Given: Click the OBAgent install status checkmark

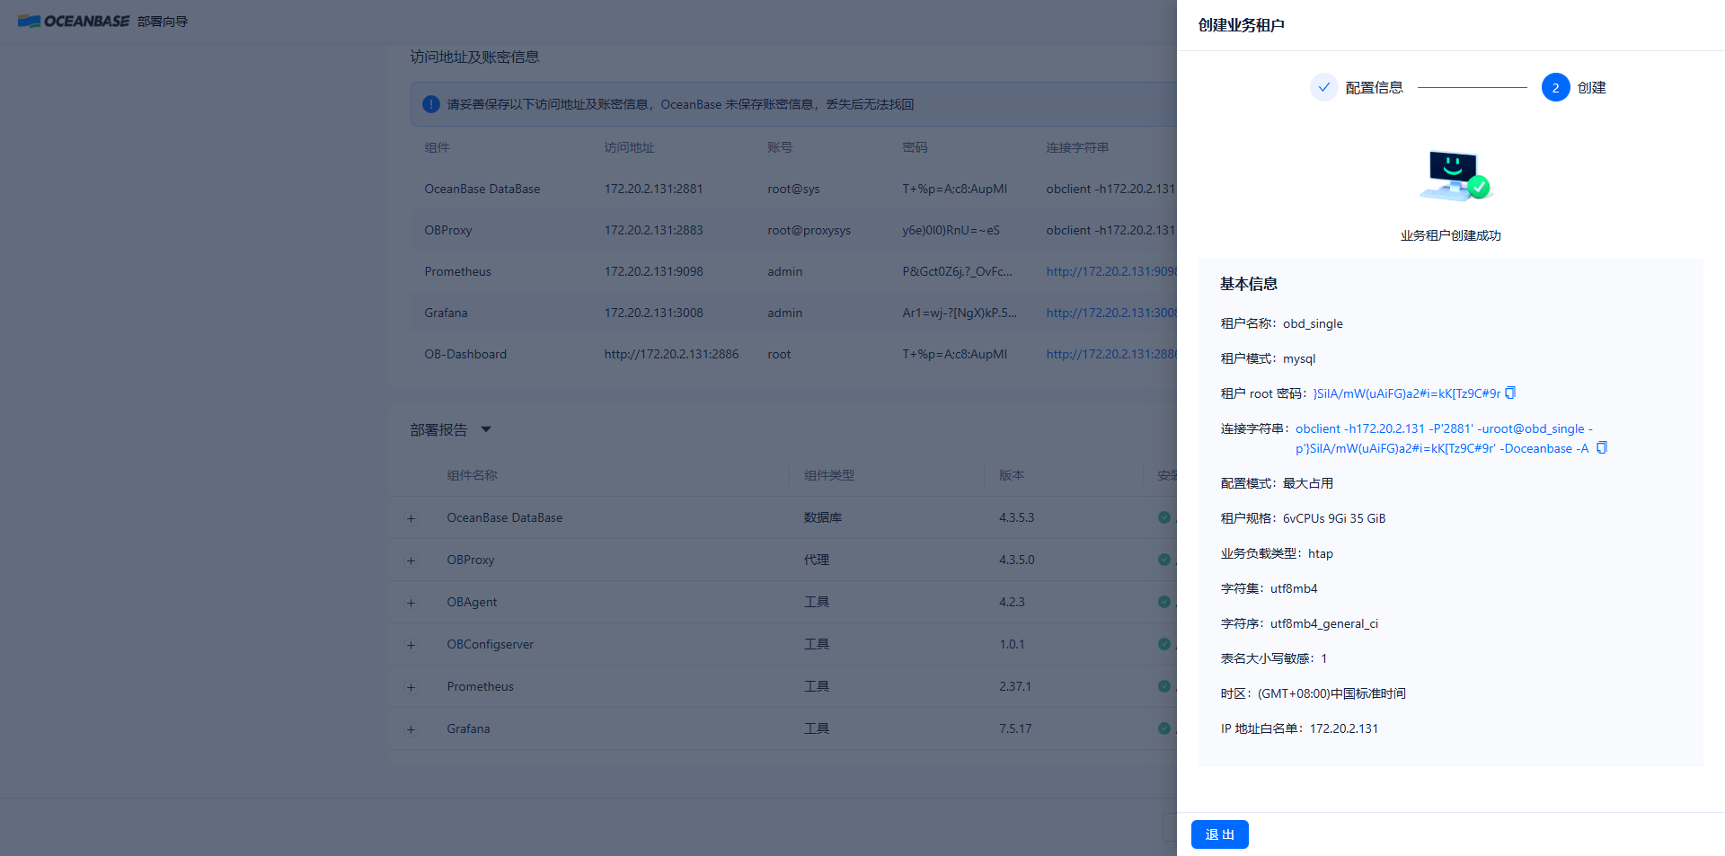Looking at the screenshot, I should click(x=1164, y=602).
